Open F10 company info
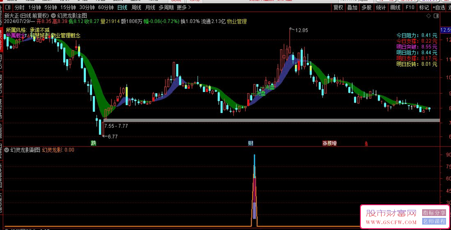This screenshot has height=230, width=451. (x=410, y=8)
